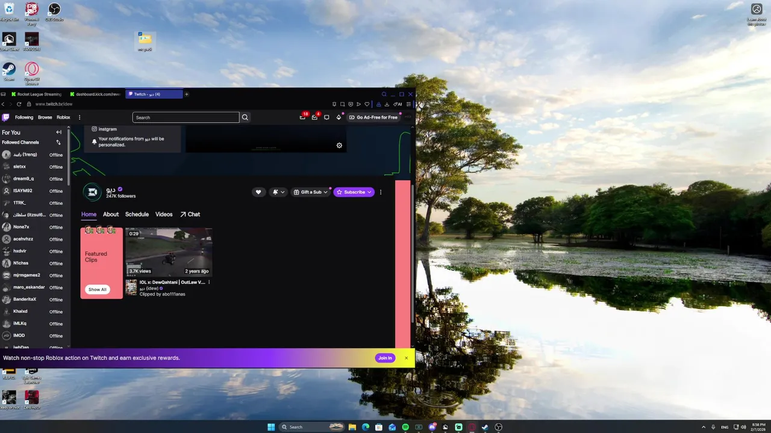Open the Get Bits diamond icon

[x=339, y=117]
